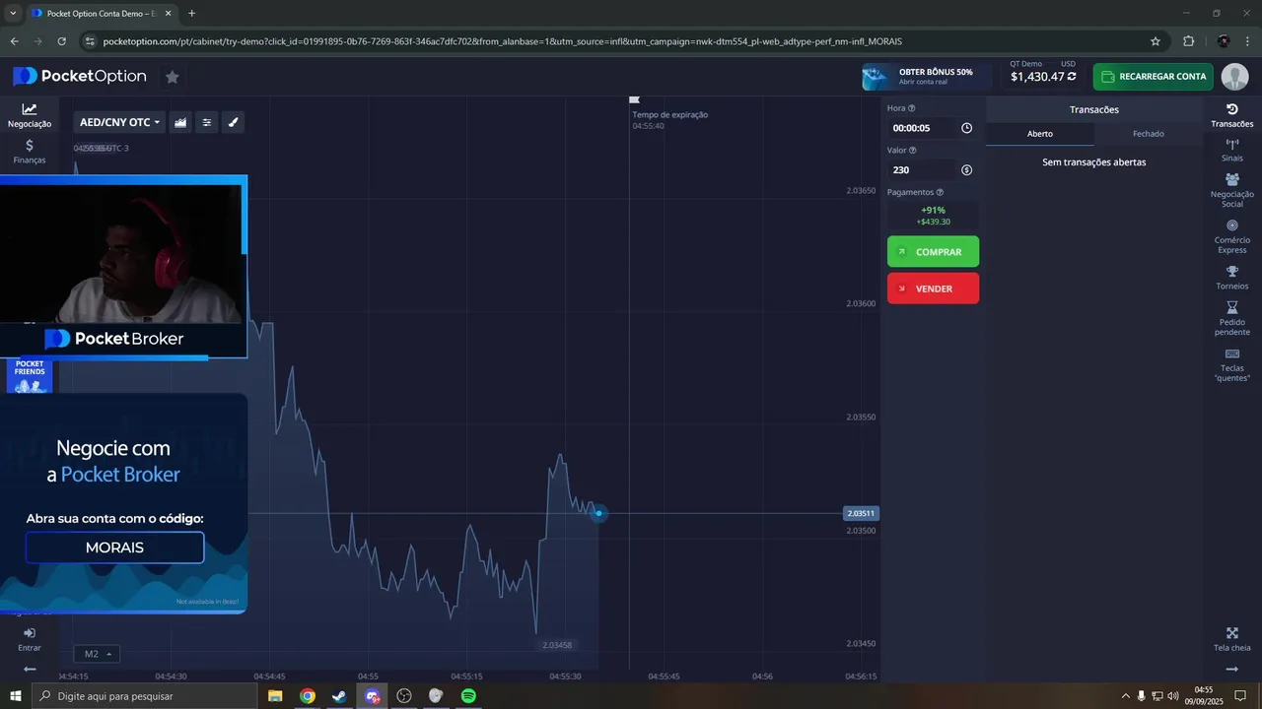Open Teclas quentes keyboard panel
1262x709 pixels.
[x=1232, y=365]
